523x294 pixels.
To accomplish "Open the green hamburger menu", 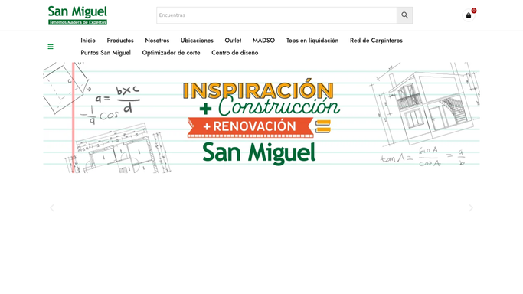I will (x=51, y=47).
